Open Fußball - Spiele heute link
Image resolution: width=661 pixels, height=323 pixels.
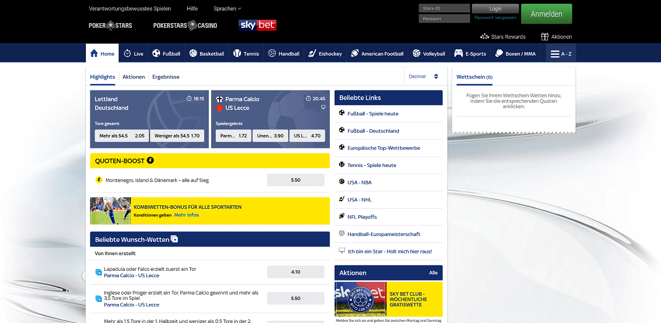point(373,114)
